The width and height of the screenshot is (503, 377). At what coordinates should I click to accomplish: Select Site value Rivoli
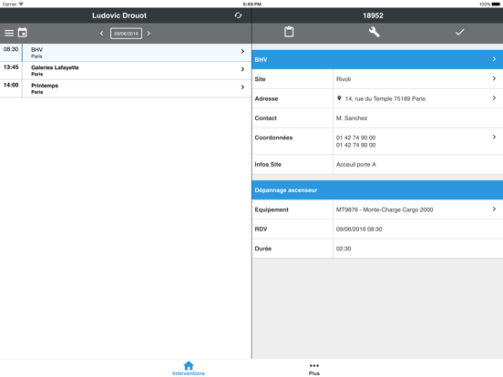pos(344,79)
